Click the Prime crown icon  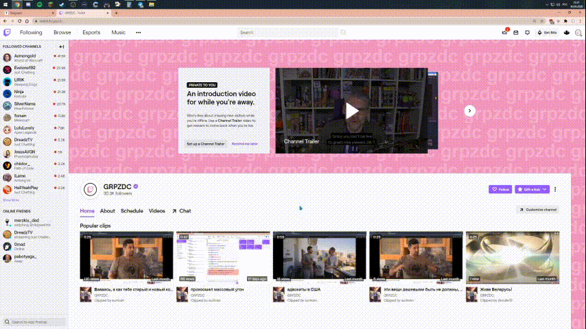click(x=567, y=32)
